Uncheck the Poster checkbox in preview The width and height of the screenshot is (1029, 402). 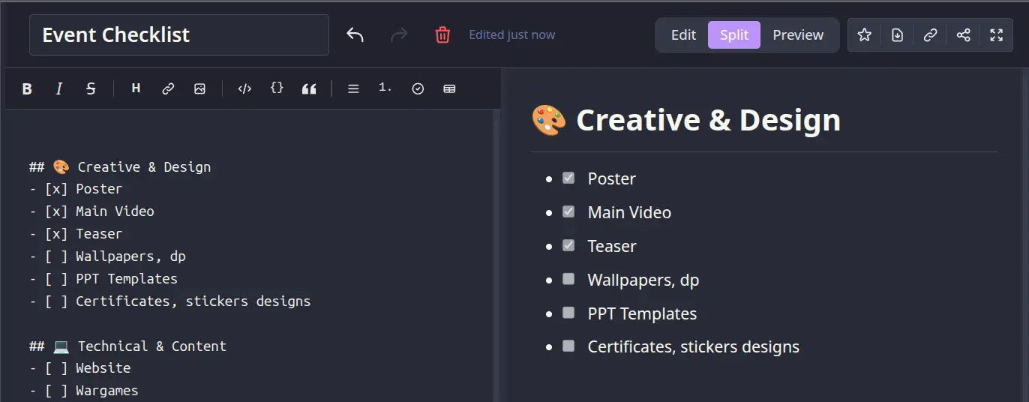[x=568, y=178]
